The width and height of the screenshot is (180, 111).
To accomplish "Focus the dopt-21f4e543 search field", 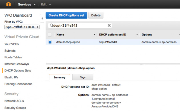I will click(80, 25).
